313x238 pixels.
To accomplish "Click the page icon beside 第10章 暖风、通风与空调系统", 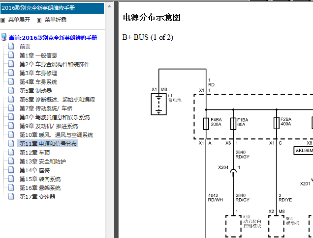I will (x=11, y=134).
